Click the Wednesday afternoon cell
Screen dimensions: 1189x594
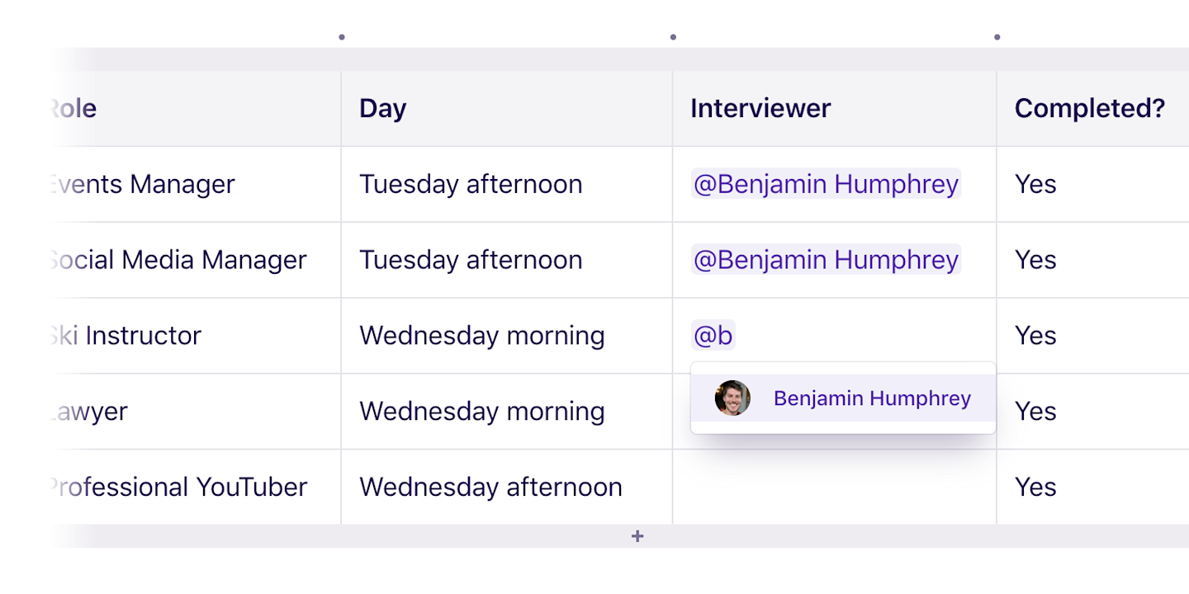[x=507, y=487]
